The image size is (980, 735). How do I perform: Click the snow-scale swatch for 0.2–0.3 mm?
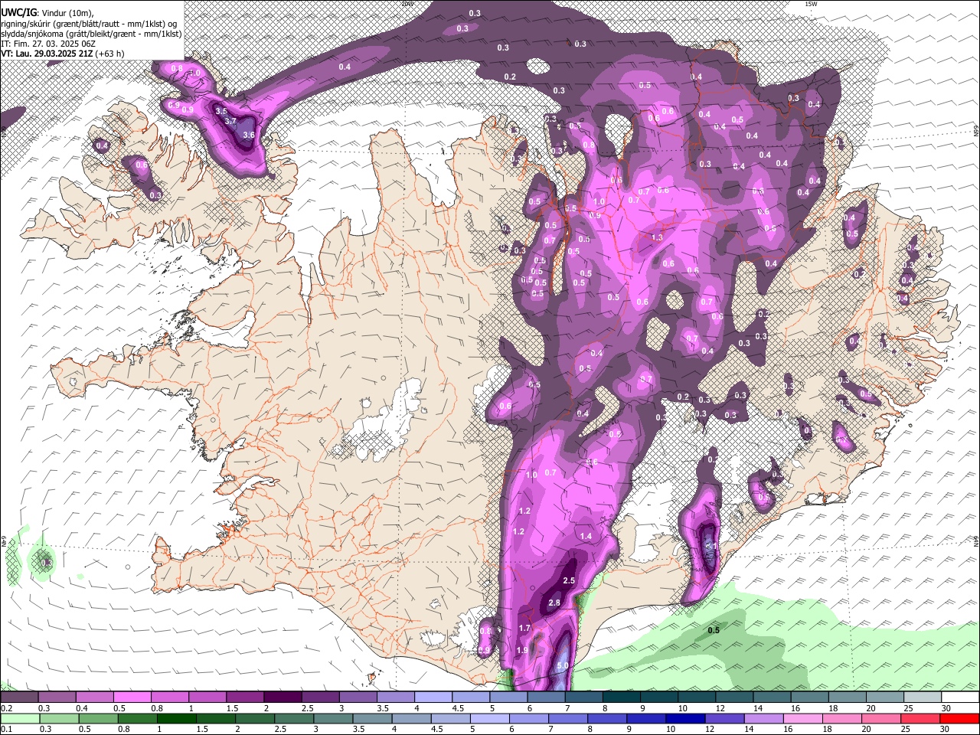pyautogui.click(x=19, y=697)
